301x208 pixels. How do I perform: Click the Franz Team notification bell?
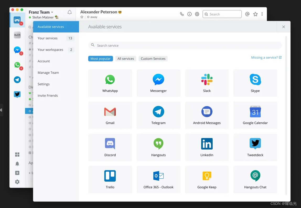(69, 12)
